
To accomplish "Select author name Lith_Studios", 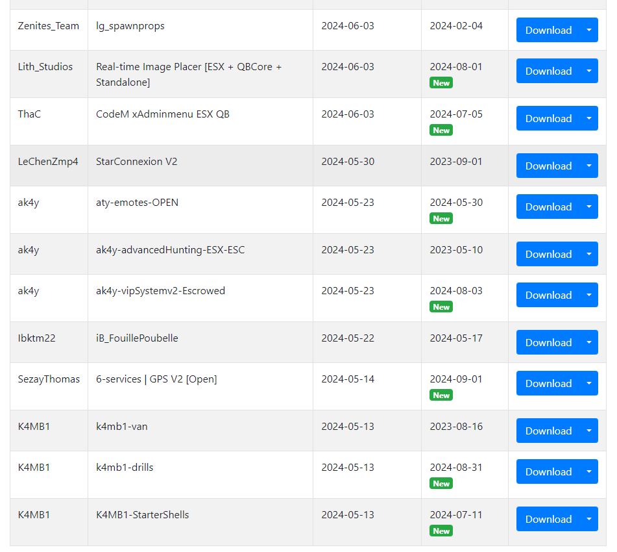I will (45, 67).
